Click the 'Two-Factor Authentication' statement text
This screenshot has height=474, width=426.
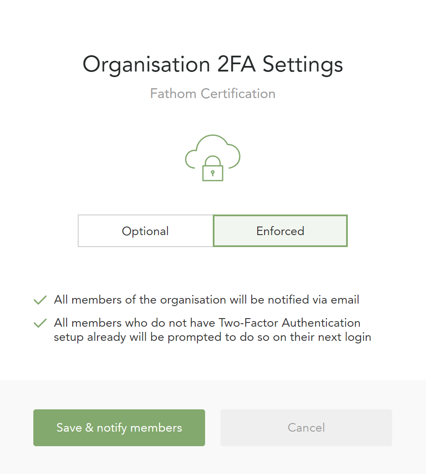click(290, 323)
